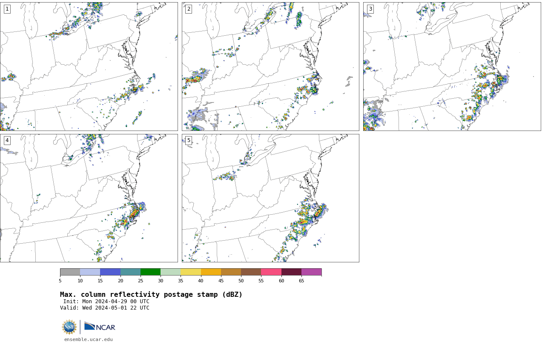Select the teal 20-25 dBZ swatch
The image size is (545, 344).
pos(130,272)
